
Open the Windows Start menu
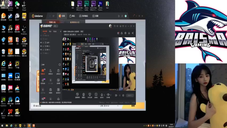point(2,126)
